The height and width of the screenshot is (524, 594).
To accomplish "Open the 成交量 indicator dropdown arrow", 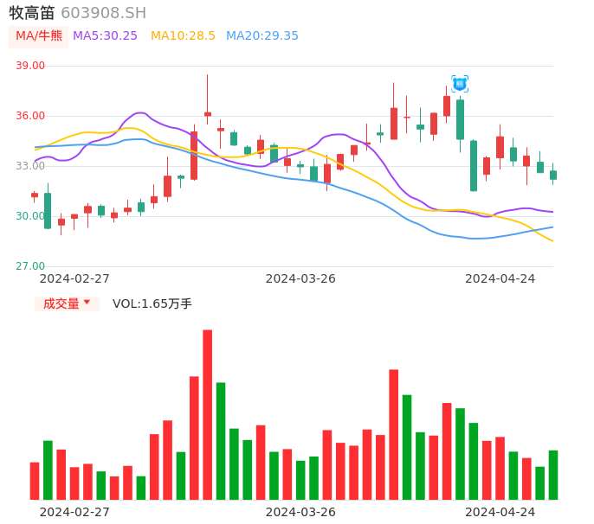I will coord(87,303).
